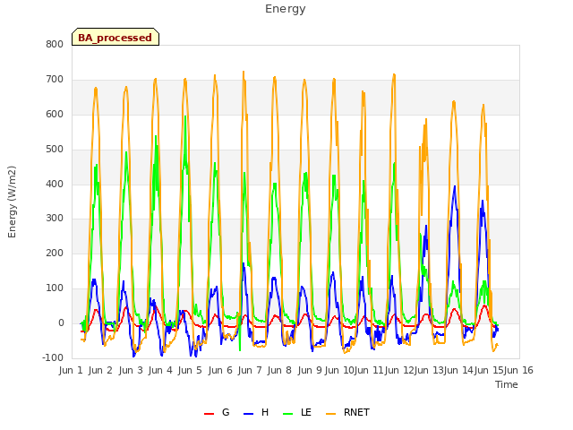
Task: Click the Jun 4 x-axis tick label
Action: (x=160, y=370)
